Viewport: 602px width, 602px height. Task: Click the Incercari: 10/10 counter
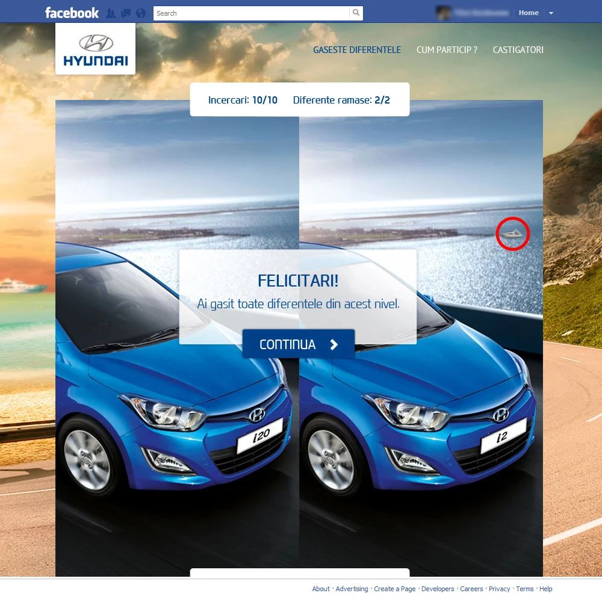point(243,100)
